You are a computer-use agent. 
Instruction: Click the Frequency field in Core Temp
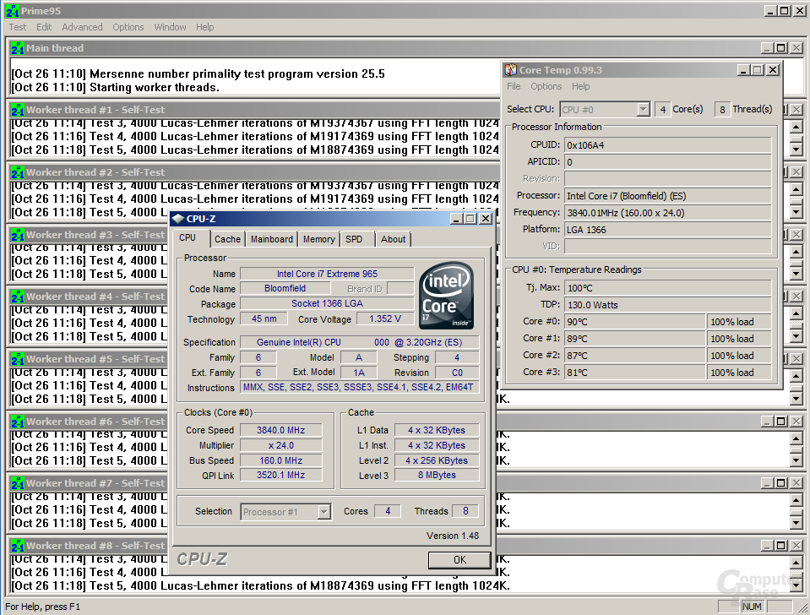coord(668,213)
